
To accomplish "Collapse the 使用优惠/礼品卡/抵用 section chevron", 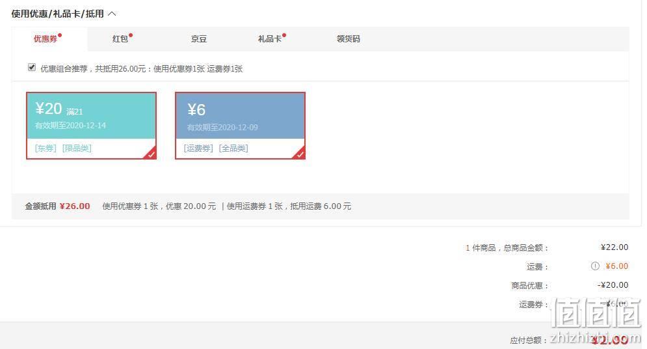I will [x=112, y=14].
